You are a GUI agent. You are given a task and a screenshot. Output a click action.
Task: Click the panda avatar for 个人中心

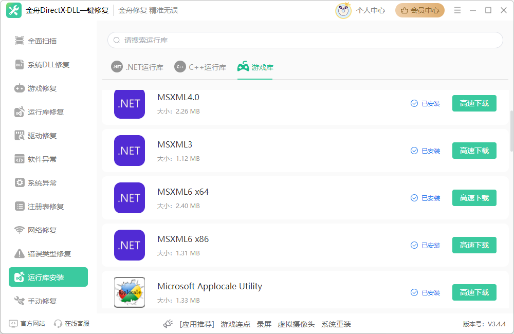pos(343,10)
